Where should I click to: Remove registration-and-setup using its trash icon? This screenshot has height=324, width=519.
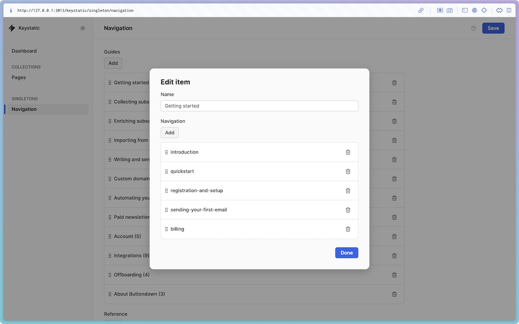pos(348,191)
